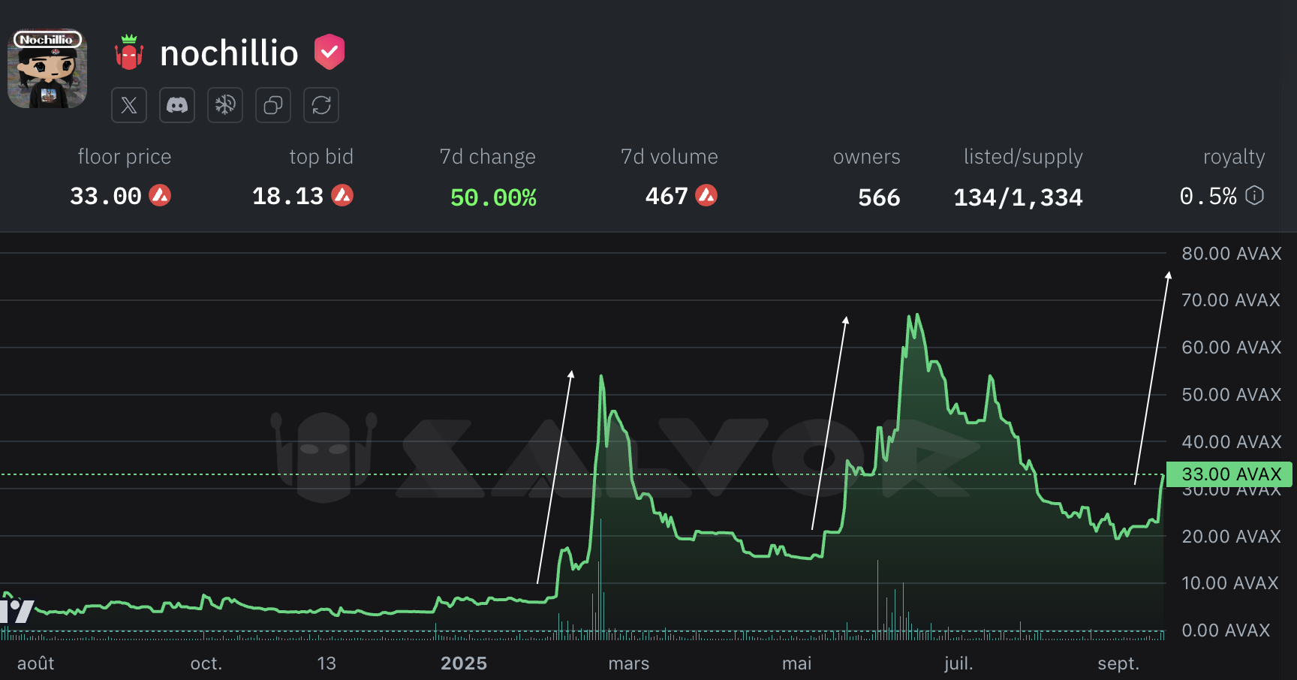Viewport: 1297px width, 680px height.
Task: Open the snowflake block explorer link
Action: [225, 105]
